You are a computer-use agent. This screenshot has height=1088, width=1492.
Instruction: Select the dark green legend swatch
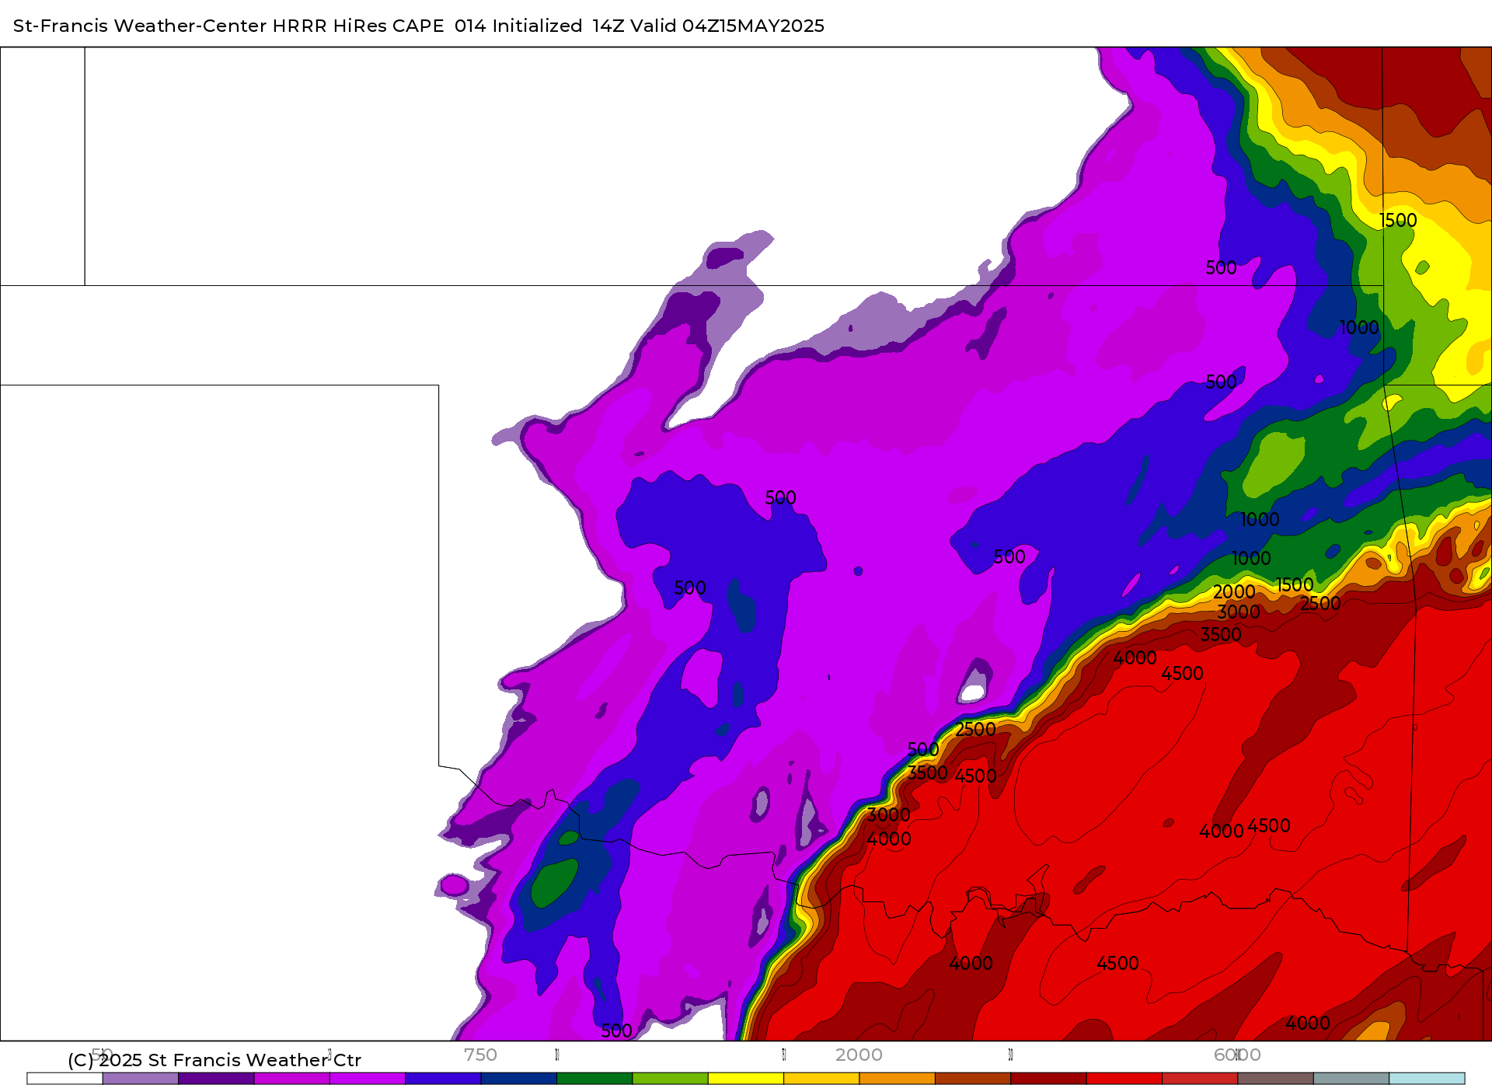pyautogui.click(x=594, y=1078)
